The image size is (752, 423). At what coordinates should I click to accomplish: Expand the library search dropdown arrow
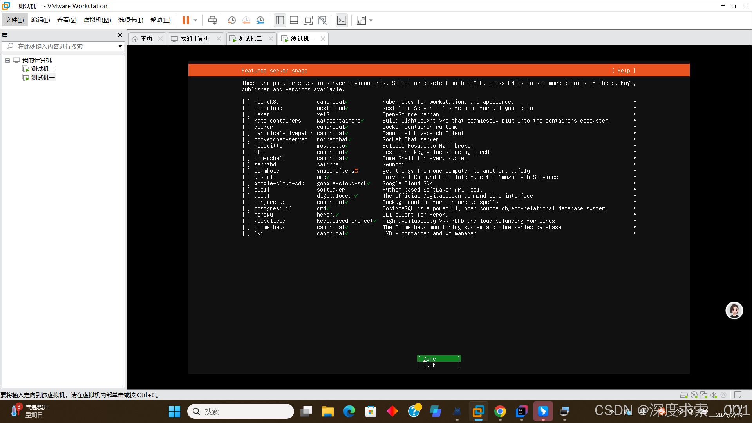coord(120,46)
